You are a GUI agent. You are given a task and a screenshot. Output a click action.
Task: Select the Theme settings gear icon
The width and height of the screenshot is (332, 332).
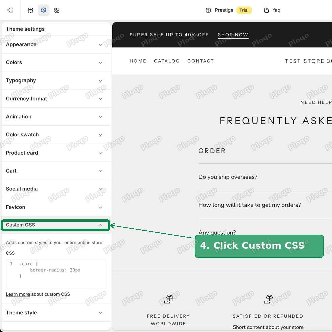(43, 10)
